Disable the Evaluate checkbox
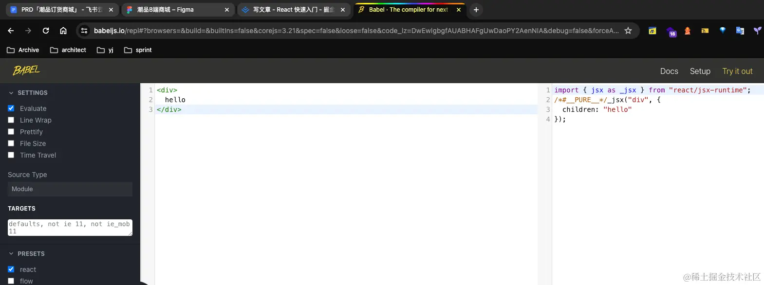Viewport: 764px width, 285px height. (x=11, y=108)
